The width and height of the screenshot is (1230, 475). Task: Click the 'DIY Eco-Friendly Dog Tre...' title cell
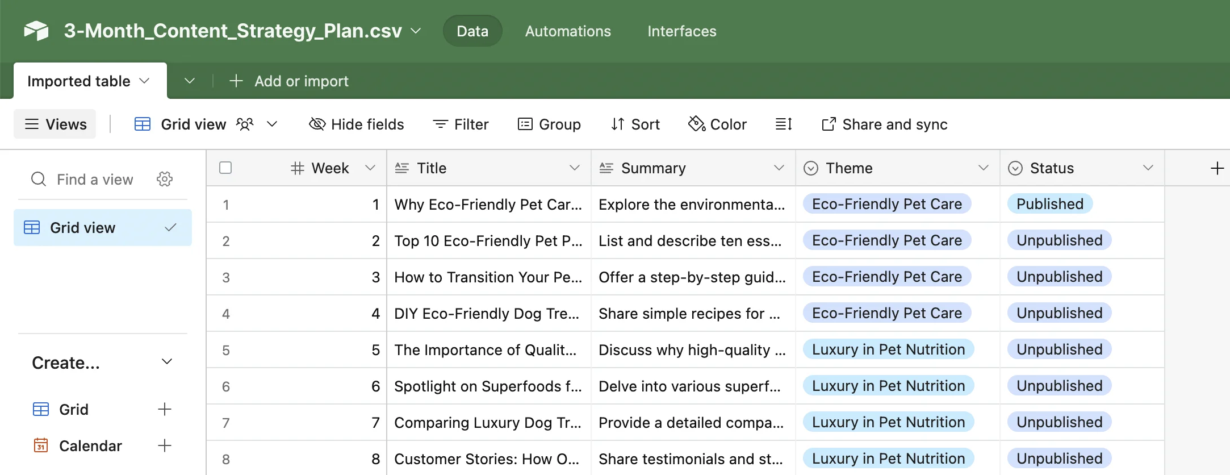tap(489, 313)
